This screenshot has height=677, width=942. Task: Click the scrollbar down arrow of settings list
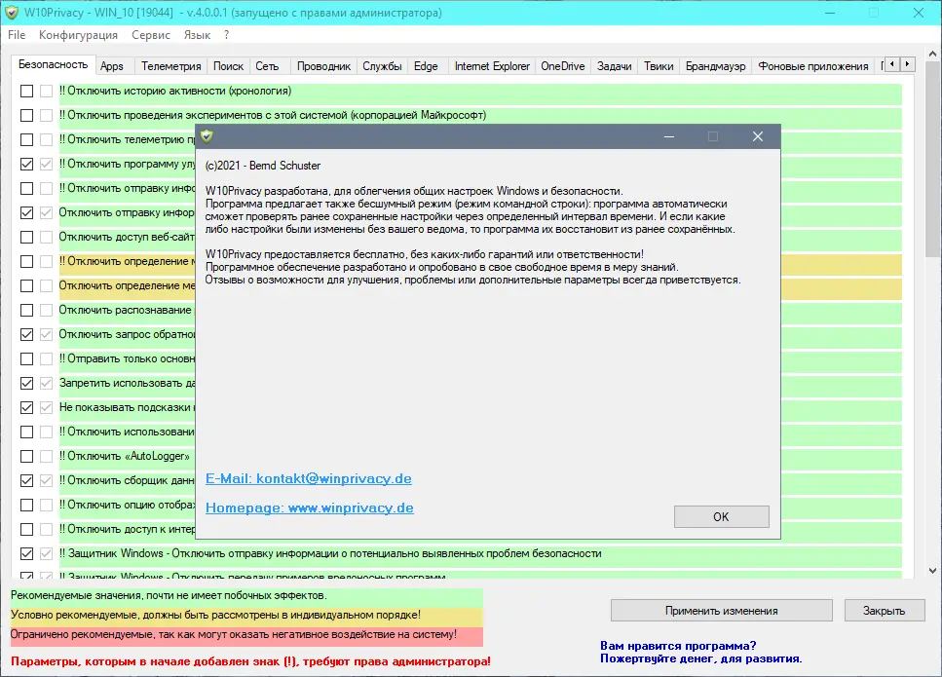click(932, 571)
